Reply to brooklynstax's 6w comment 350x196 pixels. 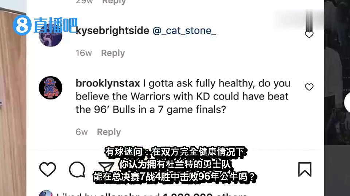tap(109, 132)
